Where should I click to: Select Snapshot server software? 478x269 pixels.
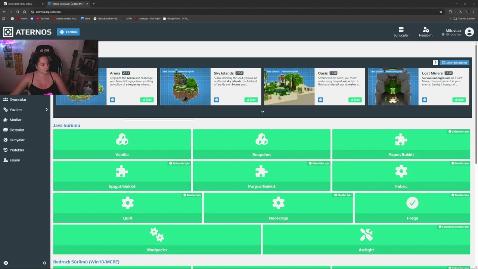[x=261, y=144]
